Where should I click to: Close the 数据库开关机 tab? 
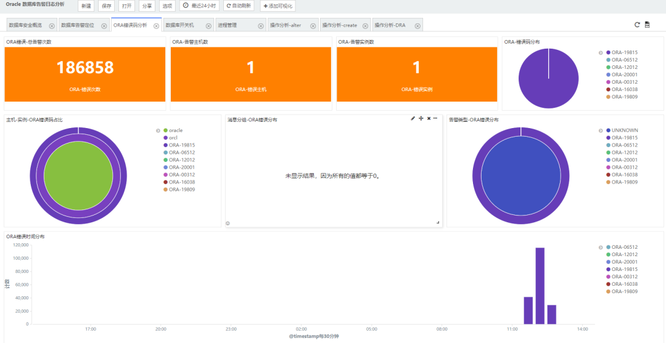click(x=208, y=26)
